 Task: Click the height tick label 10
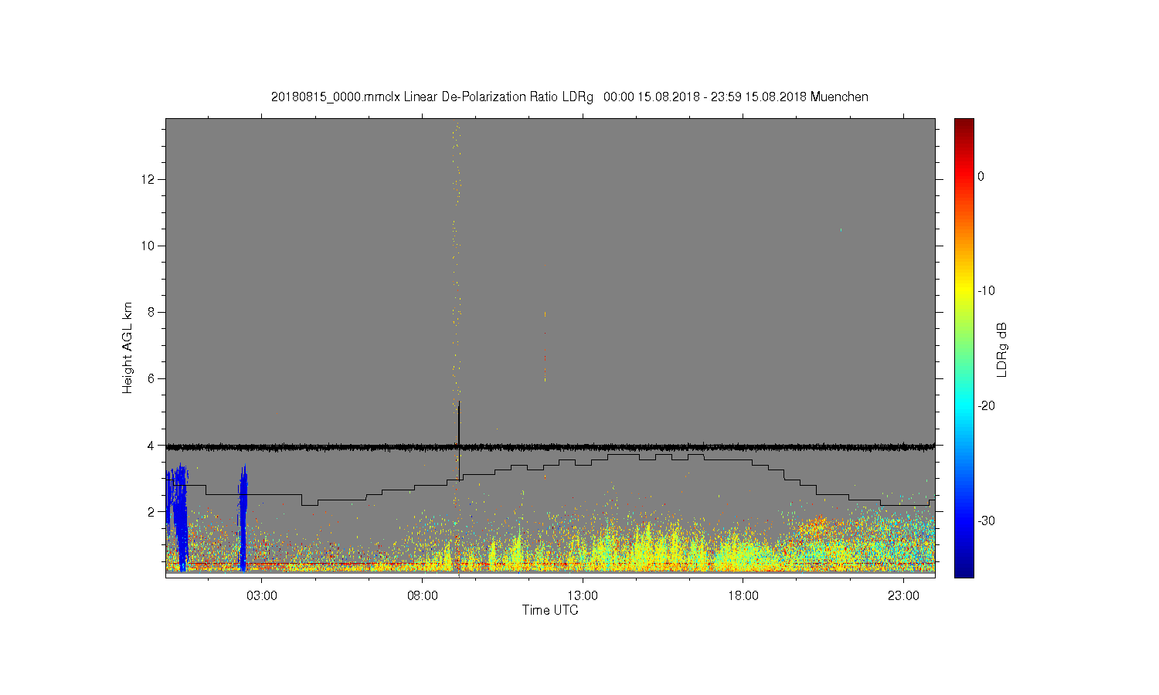click(148, 246)
